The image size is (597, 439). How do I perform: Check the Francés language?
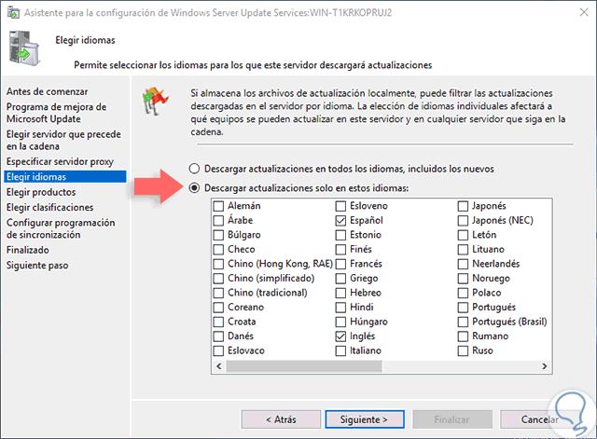point(340,264)
